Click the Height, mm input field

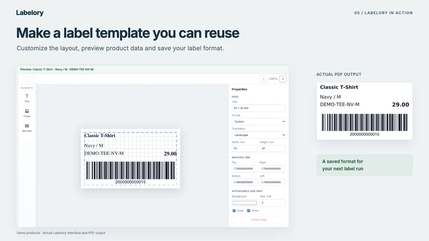[272, 148]
